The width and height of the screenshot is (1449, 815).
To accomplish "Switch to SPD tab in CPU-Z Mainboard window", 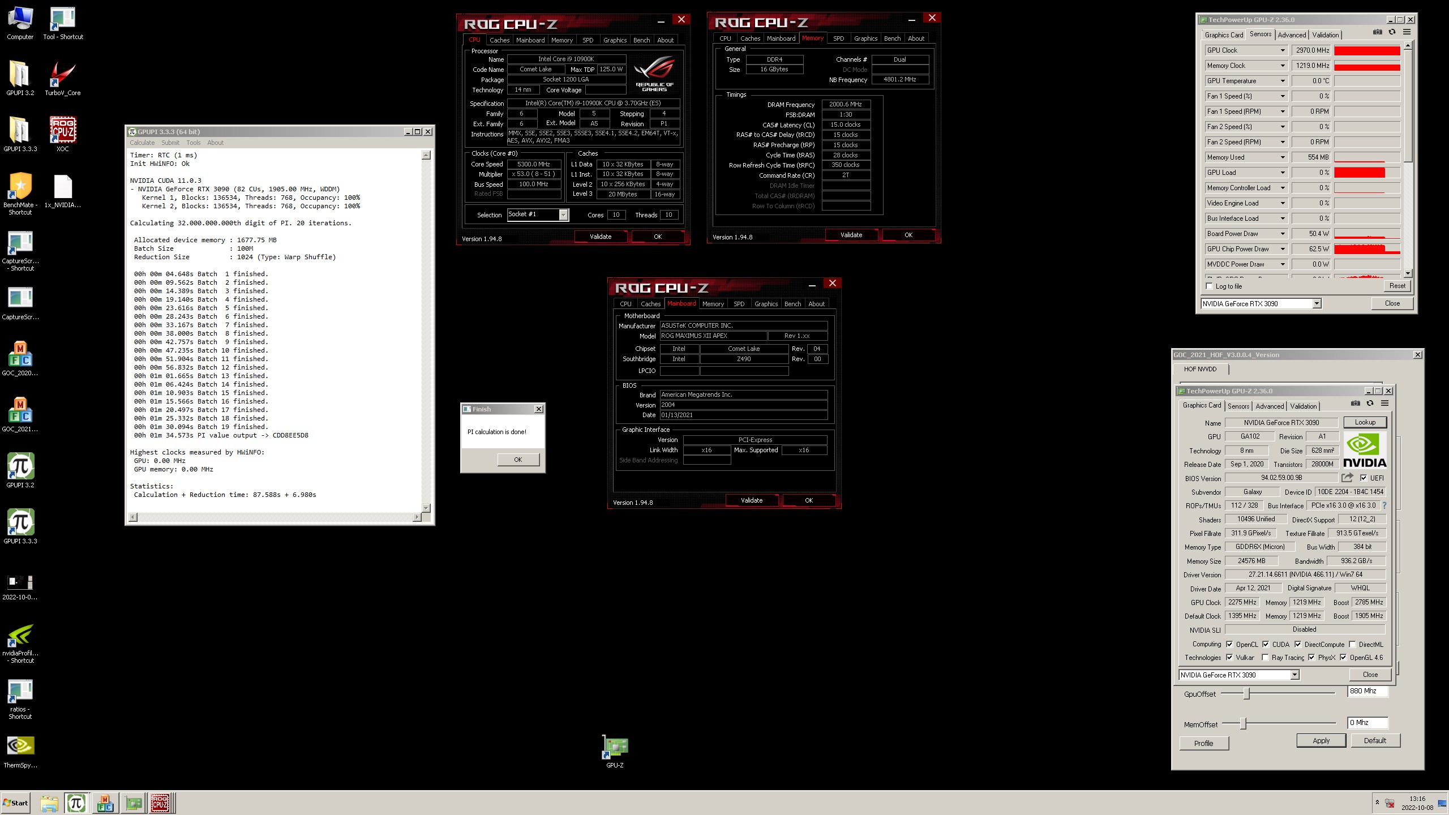I will 739,304.
